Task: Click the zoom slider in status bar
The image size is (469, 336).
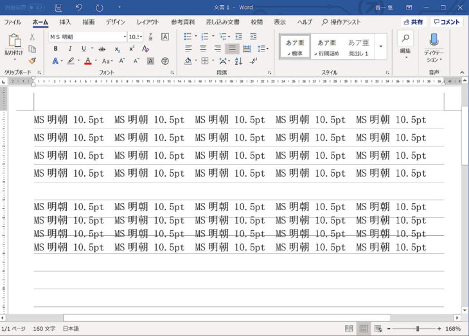Action: (x=417, y=329)
